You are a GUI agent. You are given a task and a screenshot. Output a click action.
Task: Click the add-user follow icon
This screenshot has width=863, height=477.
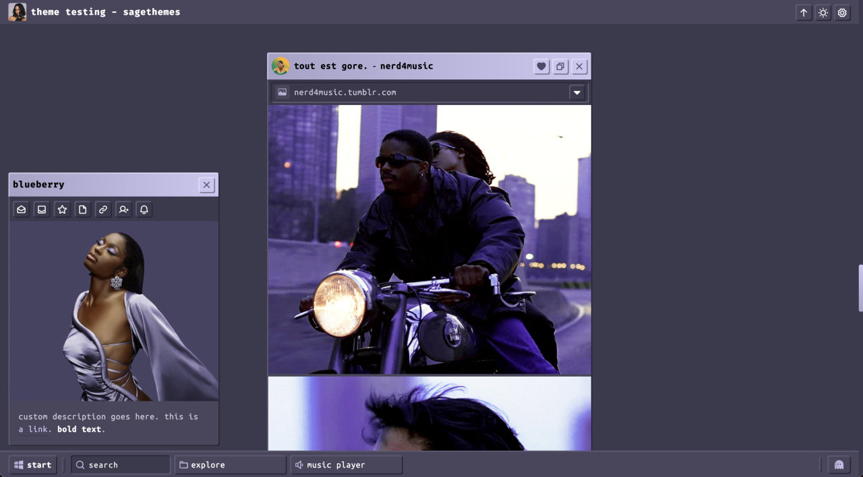(123, 210)
